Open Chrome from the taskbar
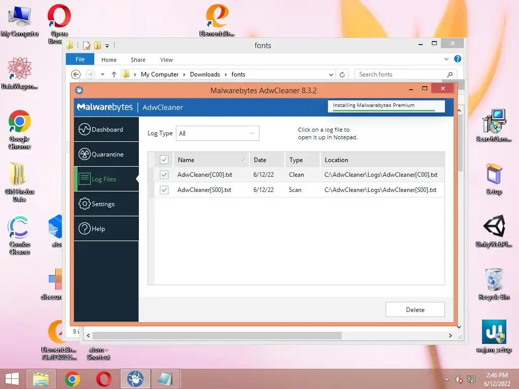Screen dimensions: 519x389 [x=72, y=379]
